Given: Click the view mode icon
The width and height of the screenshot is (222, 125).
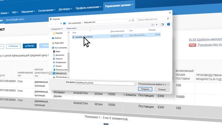Looking at the screenshot, I should tap(153, 25).
